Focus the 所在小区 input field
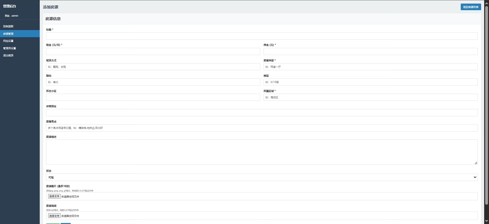 (x=153, y=97)
